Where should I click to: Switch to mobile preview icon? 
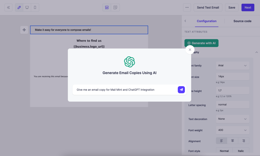[x=35, y=7]
